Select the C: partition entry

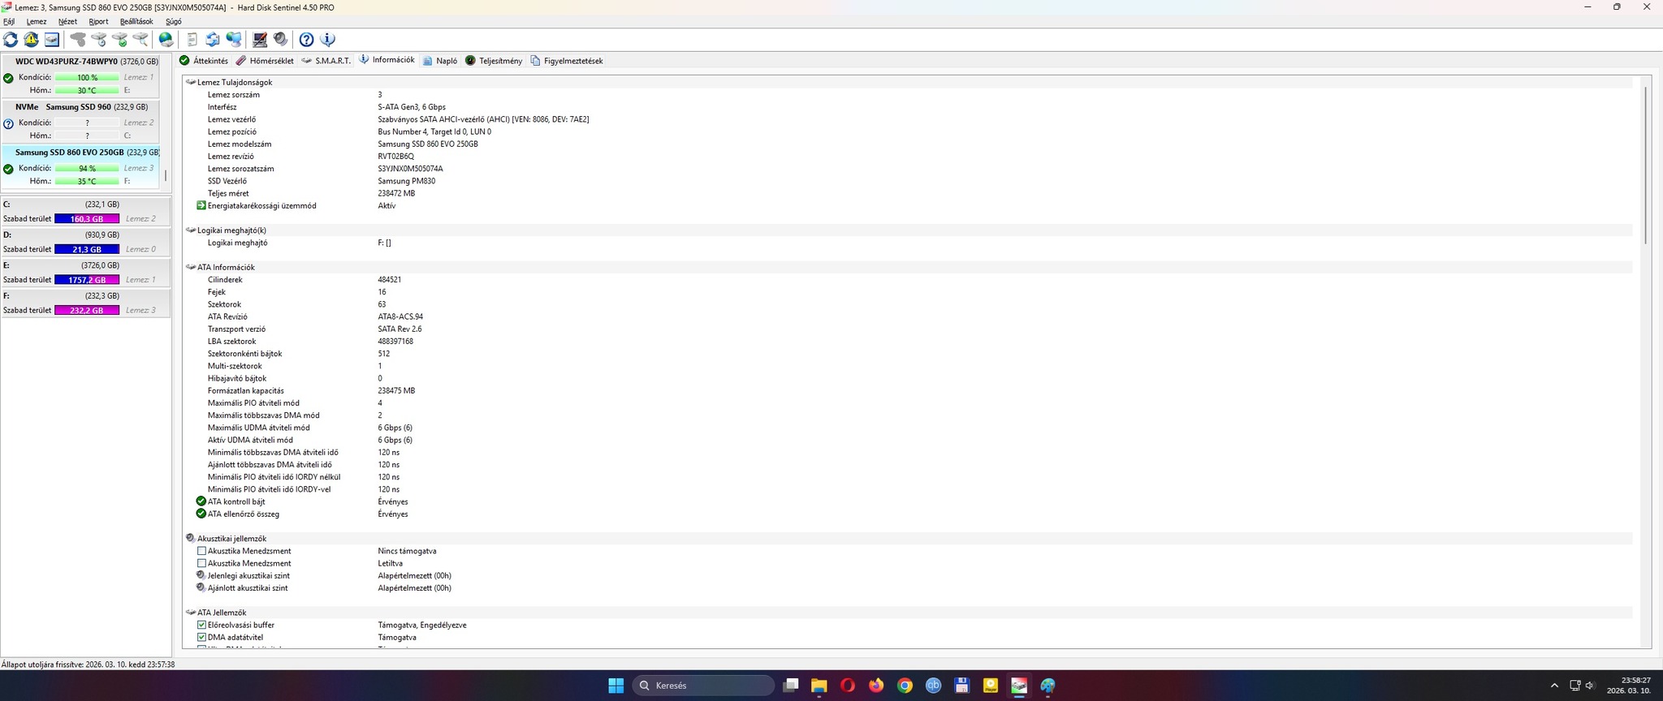coord(85,211)
